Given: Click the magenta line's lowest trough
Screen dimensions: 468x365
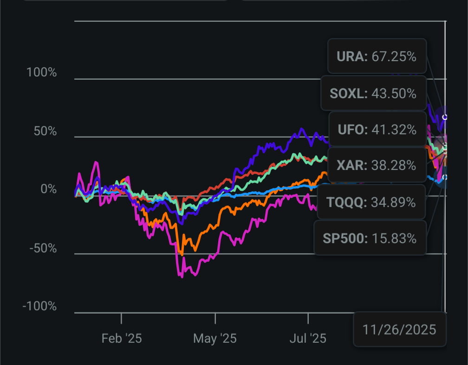Looking at the screenshot, I should coord(182,277).
